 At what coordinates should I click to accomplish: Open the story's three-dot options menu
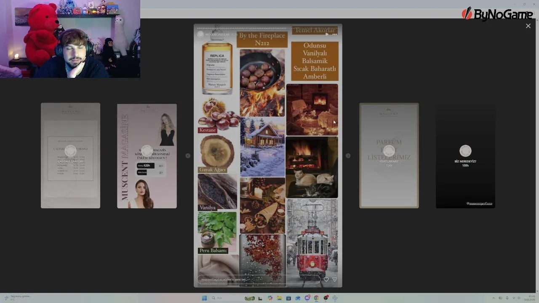click(x=335, y=34)
